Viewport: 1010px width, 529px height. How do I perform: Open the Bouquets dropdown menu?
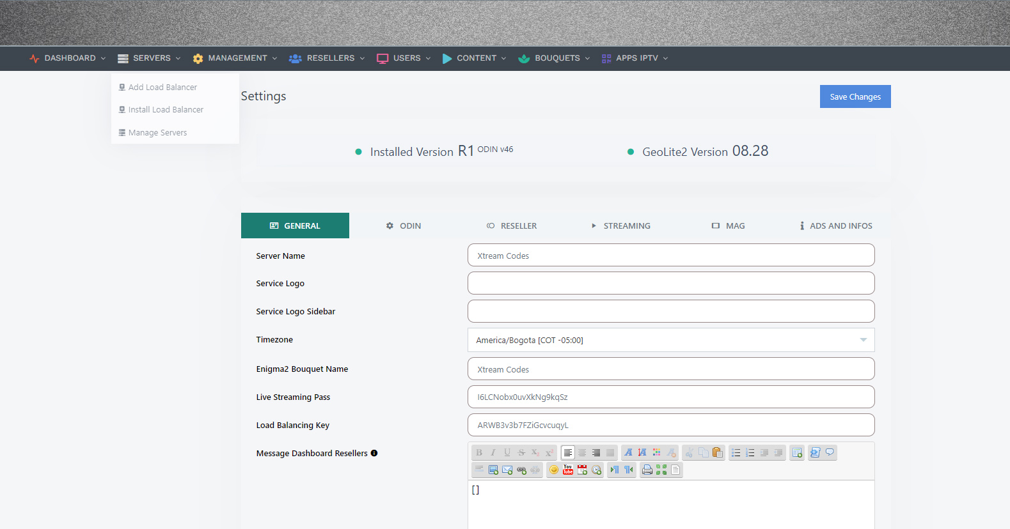(x=554, y=58)
